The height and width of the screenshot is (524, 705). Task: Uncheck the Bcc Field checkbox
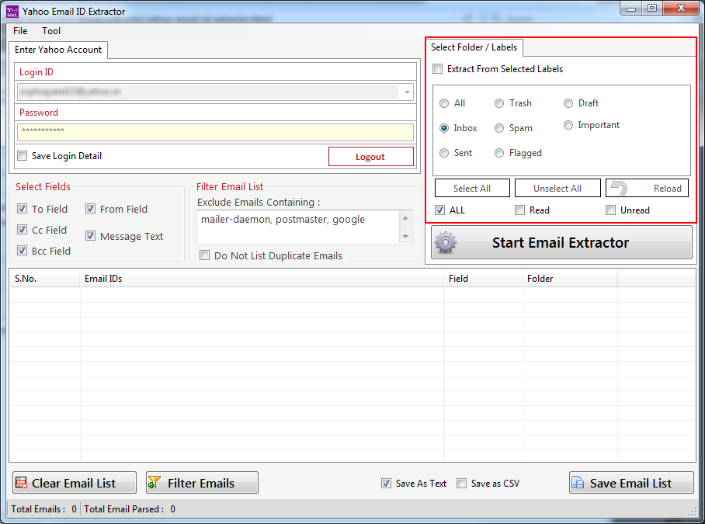tap(22, 250)
